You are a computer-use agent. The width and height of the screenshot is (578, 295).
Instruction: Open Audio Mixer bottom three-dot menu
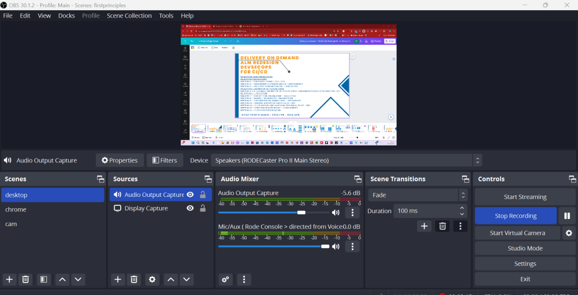(x=244, y=280)
